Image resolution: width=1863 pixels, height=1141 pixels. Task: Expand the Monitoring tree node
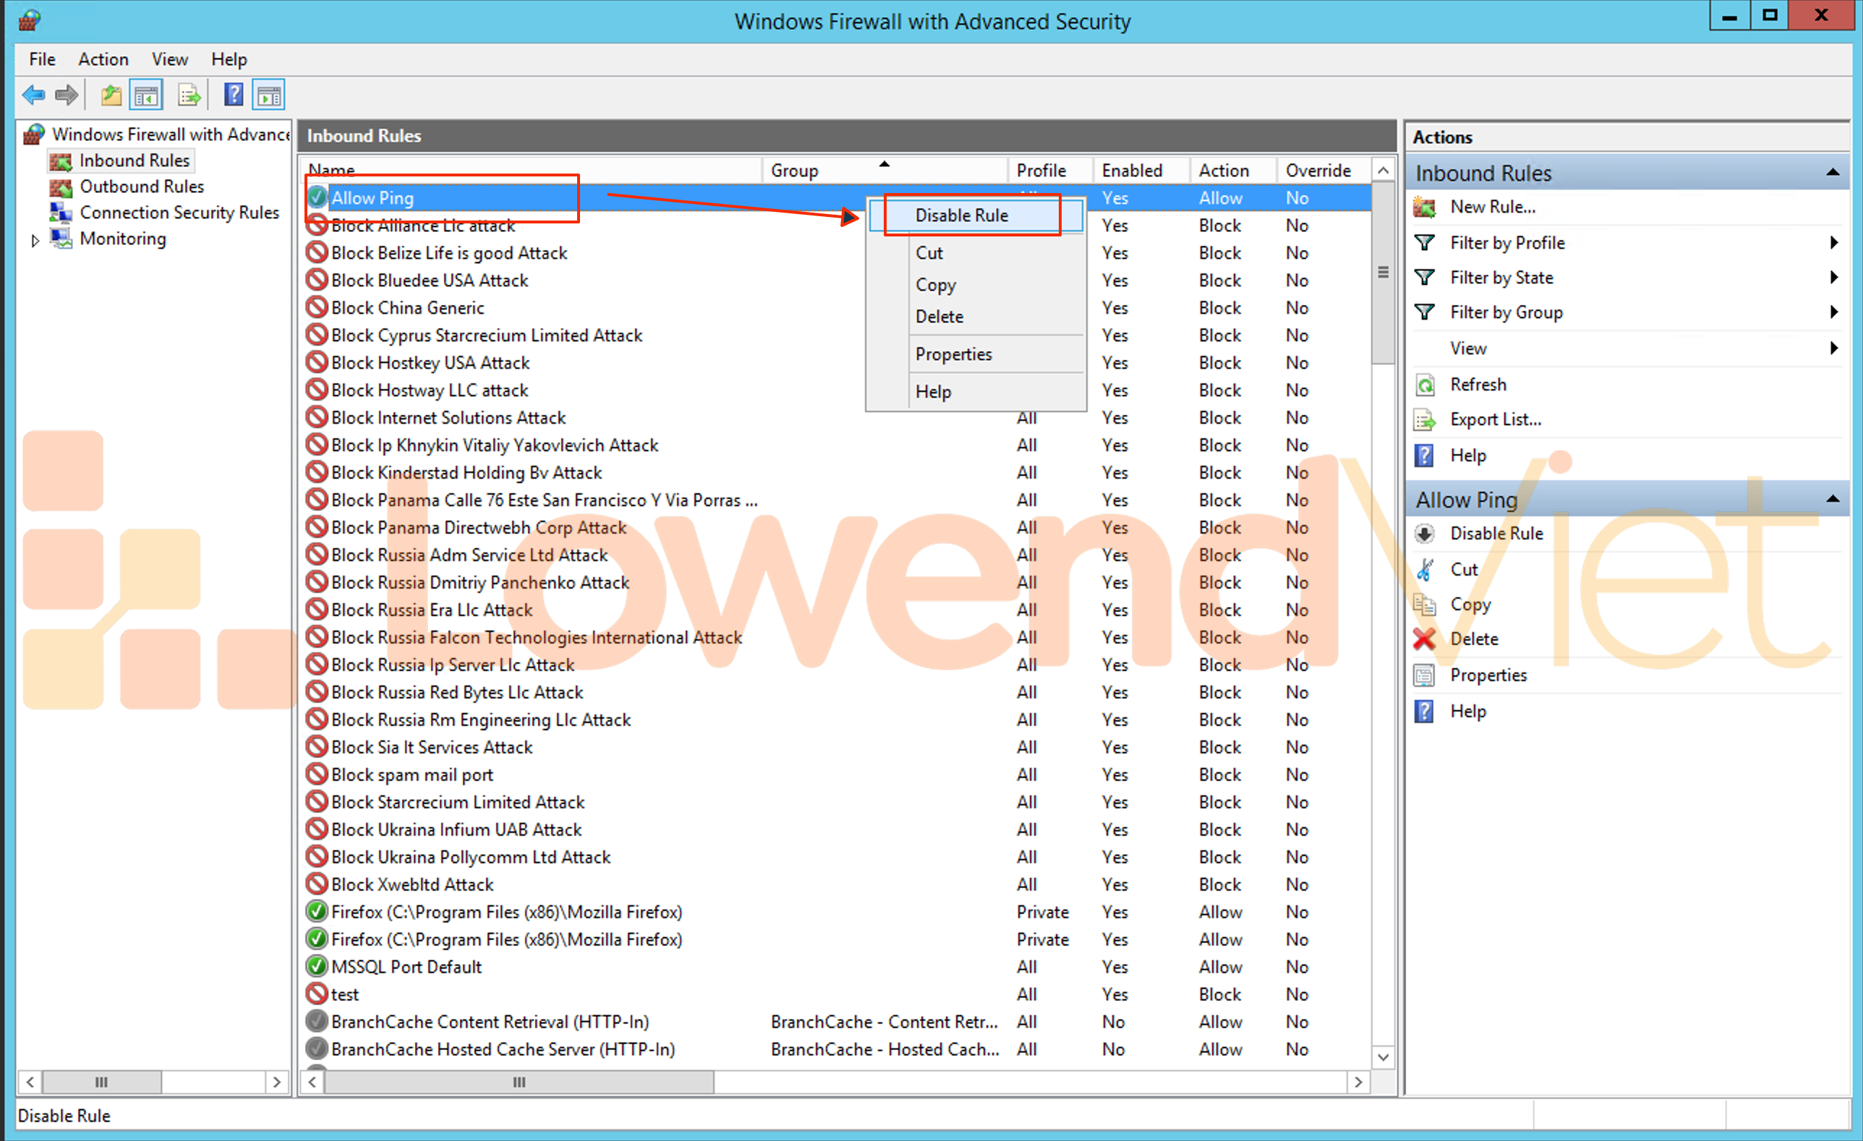[x=35, y=241]
